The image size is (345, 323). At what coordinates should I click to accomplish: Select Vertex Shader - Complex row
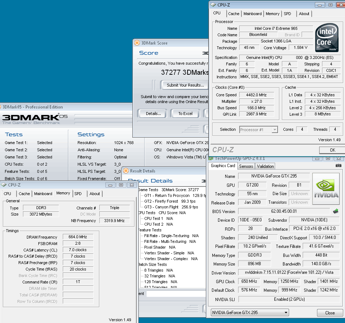pos(171,258)
